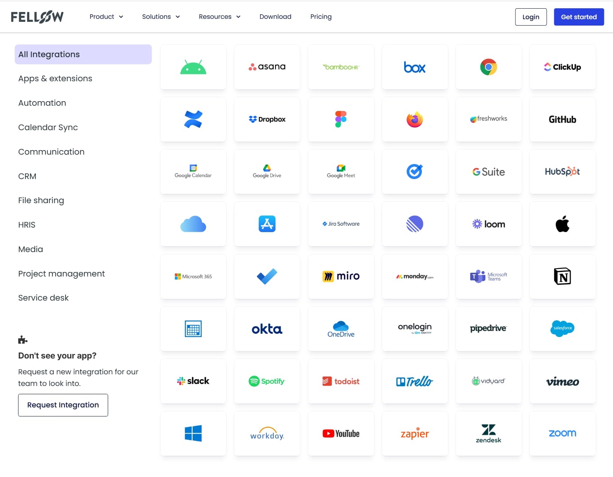613x477 pixels.
Task: Expand the Product dropdown menu
Action: (106, 17)
